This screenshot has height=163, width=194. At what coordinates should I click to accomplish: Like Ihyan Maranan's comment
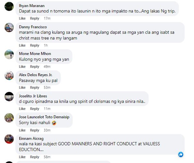pyautogui.click(x=22, y=18)
